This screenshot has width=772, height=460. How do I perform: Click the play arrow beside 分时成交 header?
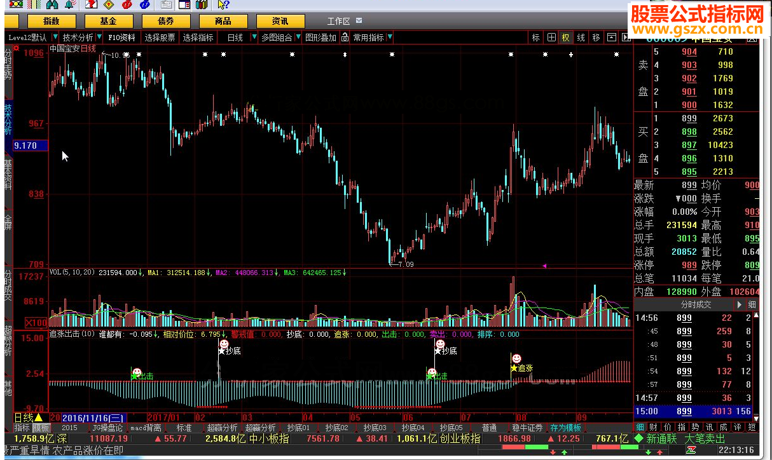(740, 305)
